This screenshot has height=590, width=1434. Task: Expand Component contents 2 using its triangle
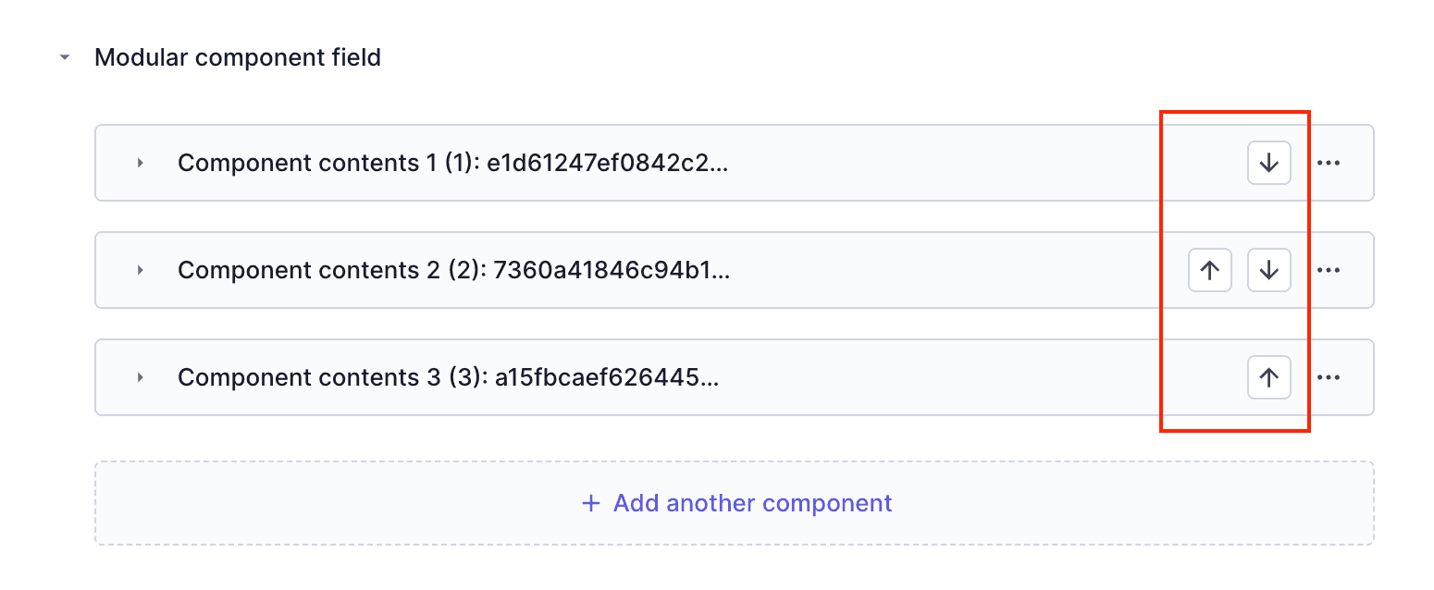pos(141,270)
